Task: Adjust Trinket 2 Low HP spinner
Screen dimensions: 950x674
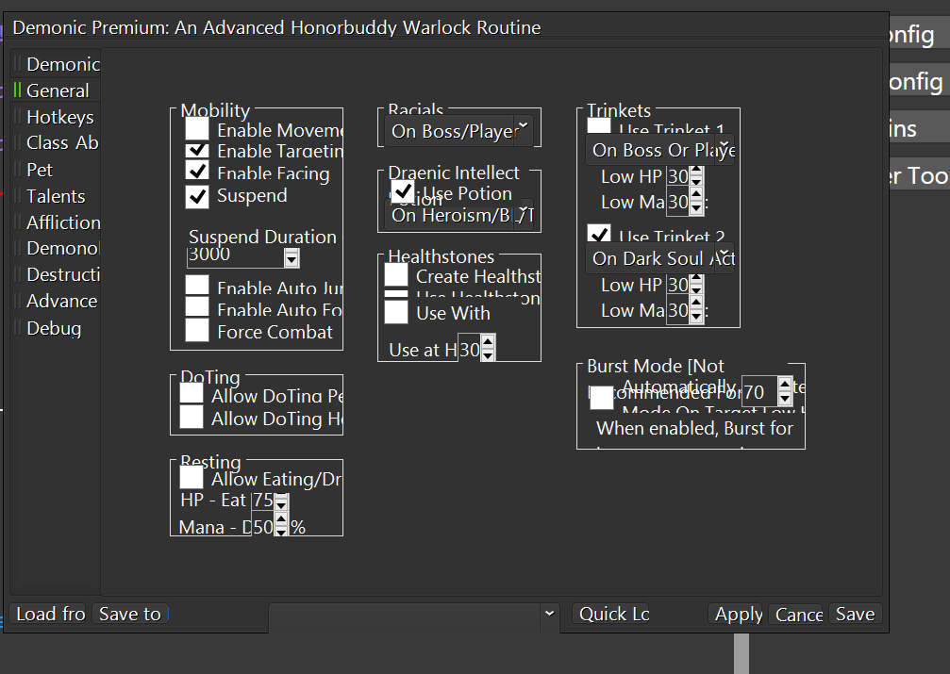Action: [x=696, y=285]
